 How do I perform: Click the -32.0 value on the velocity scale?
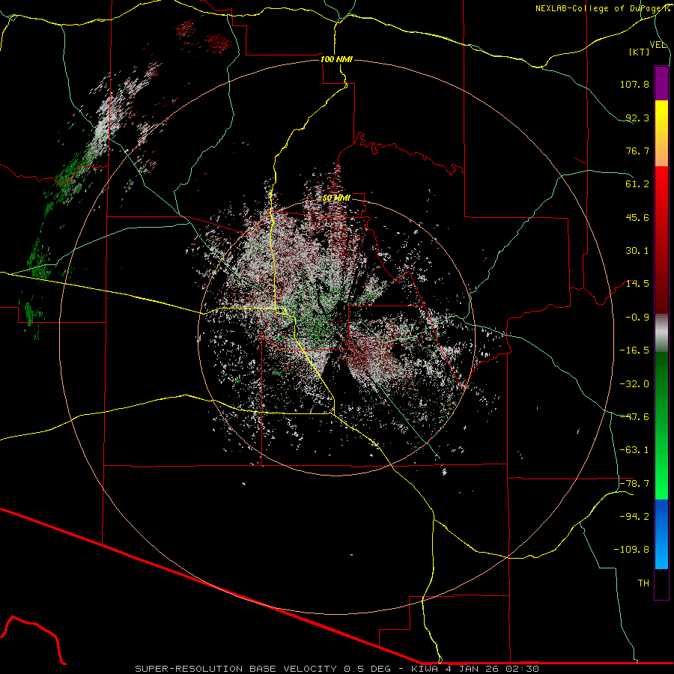pos(634,383)
